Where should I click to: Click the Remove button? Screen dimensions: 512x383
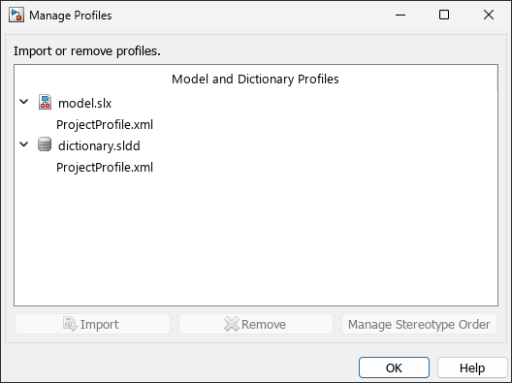coord(256,324)
